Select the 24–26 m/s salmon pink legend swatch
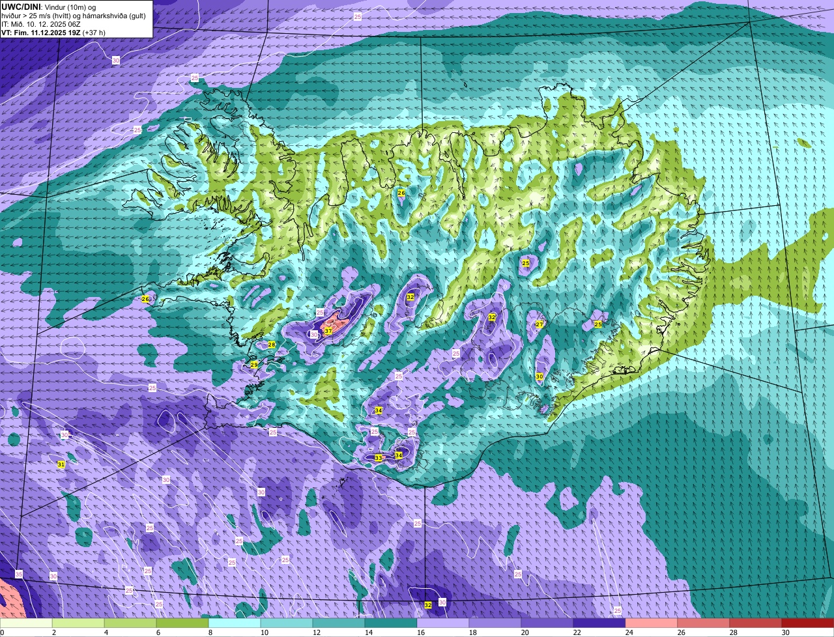The image size is (834, 637). [652, 623]
